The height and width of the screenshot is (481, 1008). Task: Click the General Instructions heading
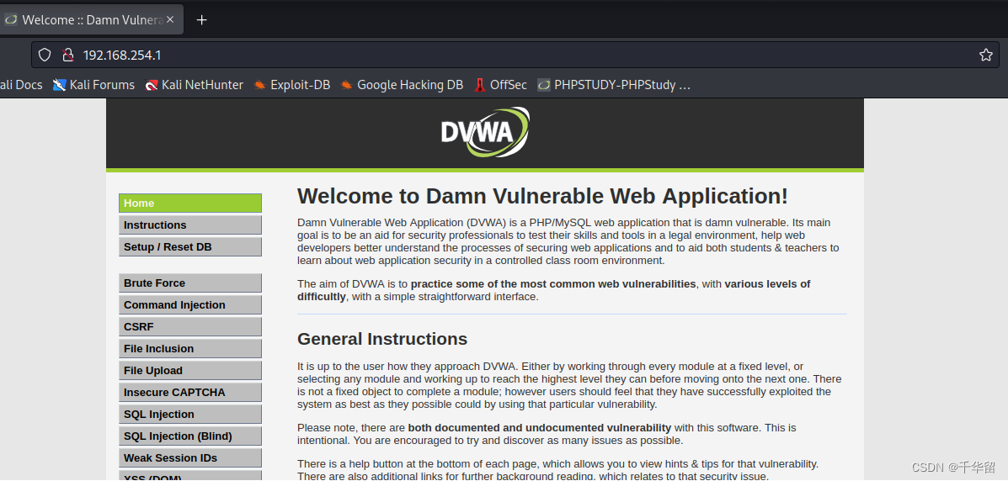click(x=382, y=338)
